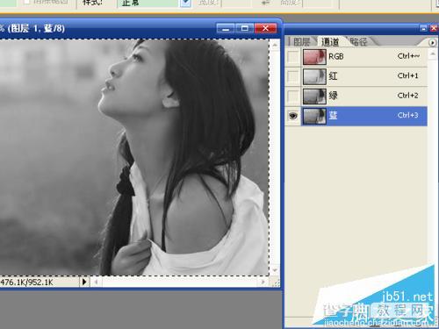Click Channels panel scrollbar up arrow
The width and height of the screenshot is (439, 329).
[433, 54]
